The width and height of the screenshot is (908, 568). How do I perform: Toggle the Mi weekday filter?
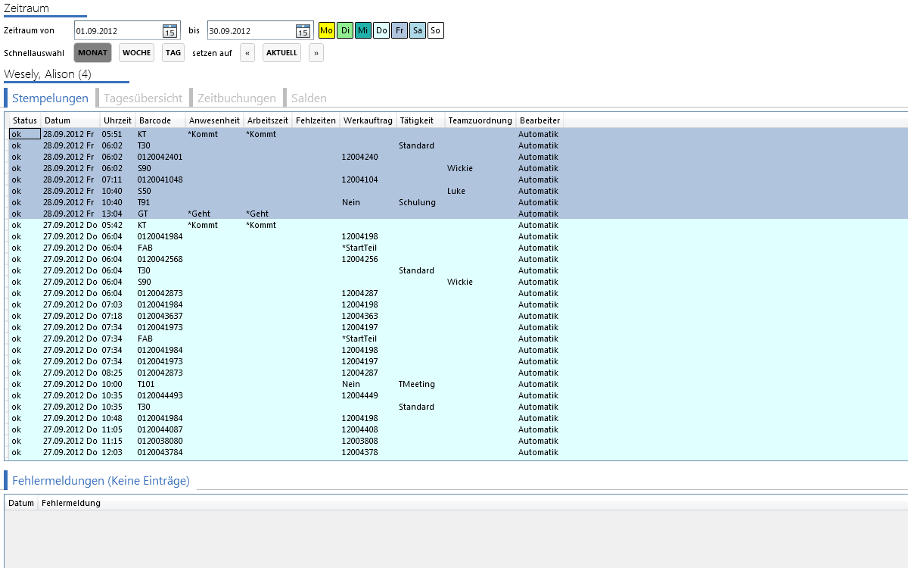(x=363, y=30)
